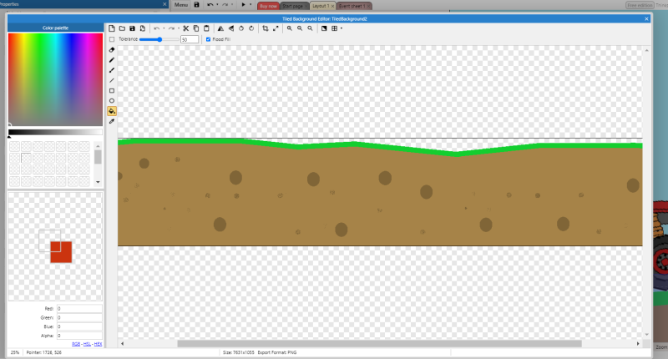Select the Pencil tool
The image size is (668, 359).
112,60
